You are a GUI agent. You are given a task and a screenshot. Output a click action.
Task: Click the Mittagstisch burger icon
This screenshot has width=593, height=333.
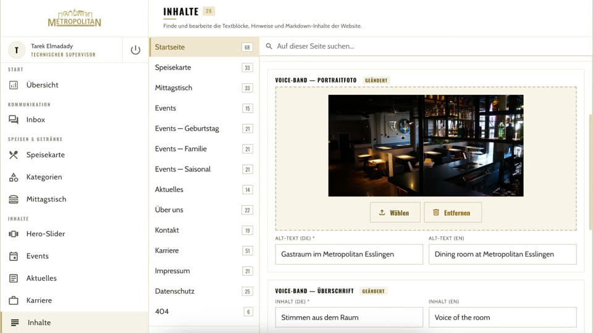tap(14, 199)
